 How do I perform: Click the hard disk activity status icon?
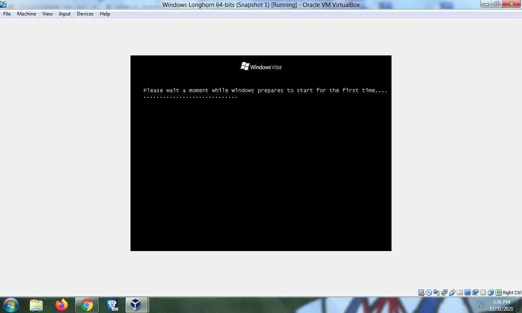pyautogui.click(x=421, y=293)
